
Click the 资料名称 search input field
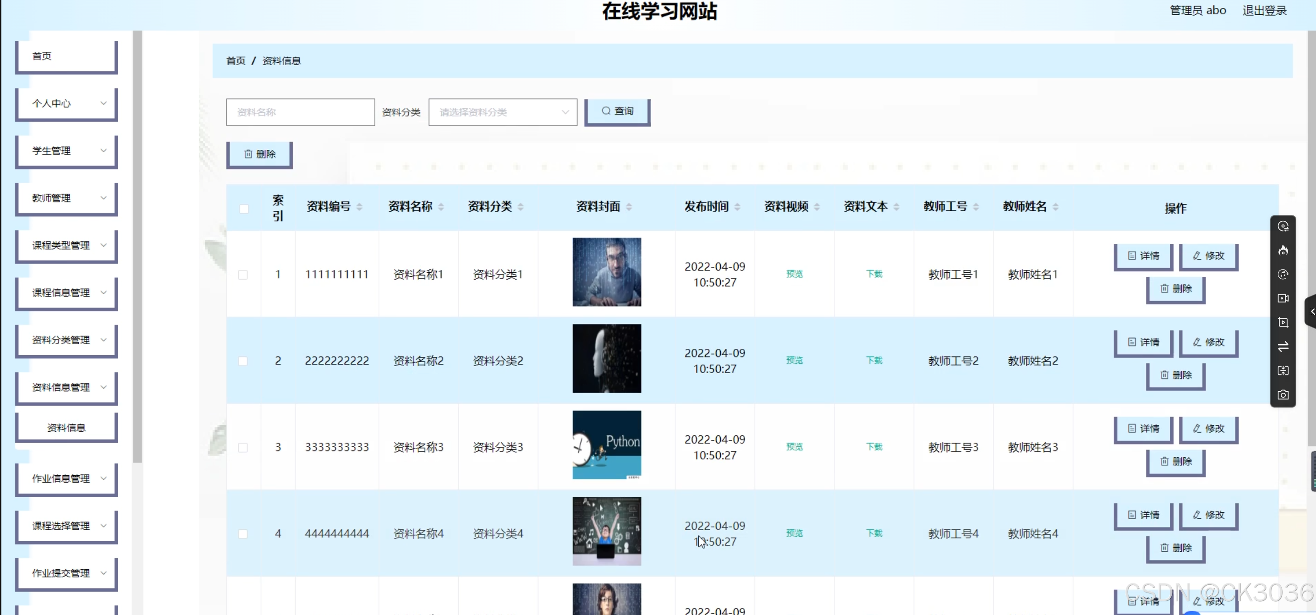click(300, 112)
